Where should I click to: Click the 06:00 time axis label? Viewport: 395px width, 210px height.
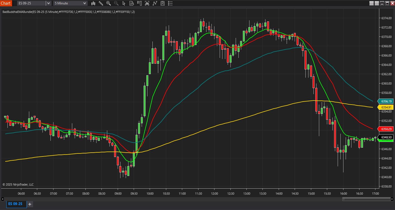click(21, 194)
